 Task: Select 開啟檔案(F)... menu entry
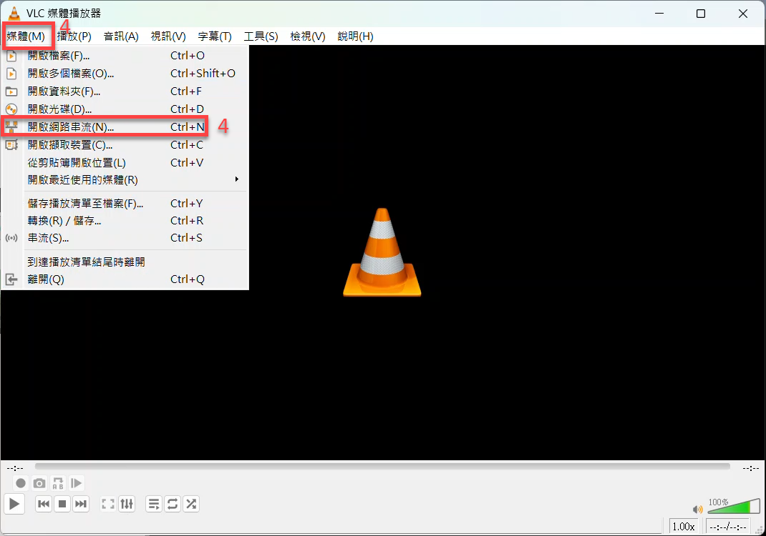coord(125,56)
